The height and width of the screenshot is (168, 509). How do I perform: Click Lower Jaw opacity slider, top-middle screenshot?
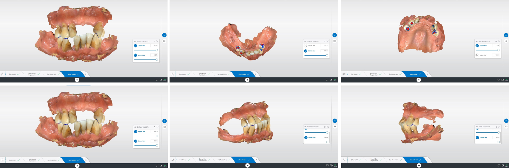coord(316,55)
